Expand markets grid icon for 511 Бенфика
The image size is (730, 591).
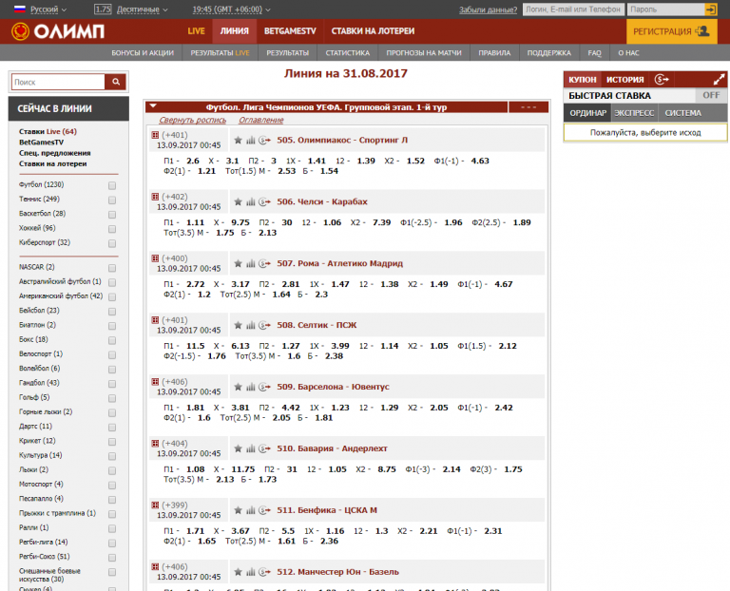155,505
